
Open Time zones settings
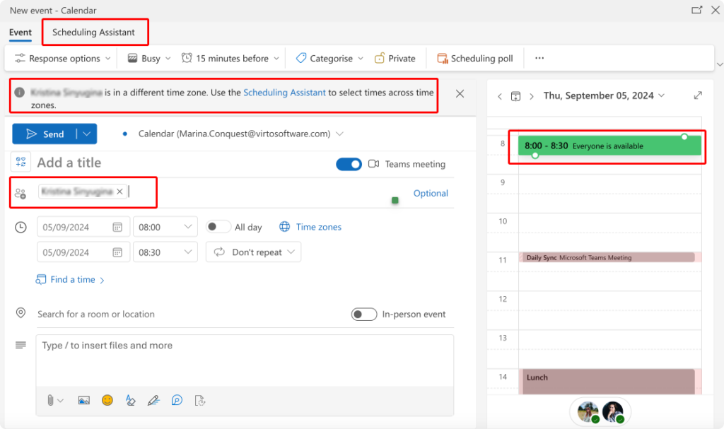click(x=310, y=227)
